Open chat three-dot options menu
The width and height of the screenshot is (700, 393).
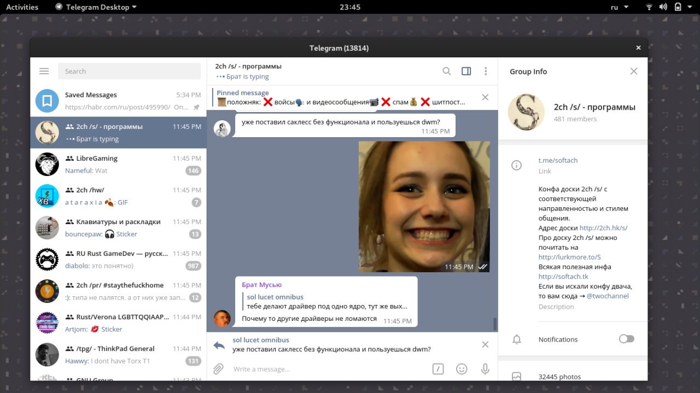(x=486, y=71)
